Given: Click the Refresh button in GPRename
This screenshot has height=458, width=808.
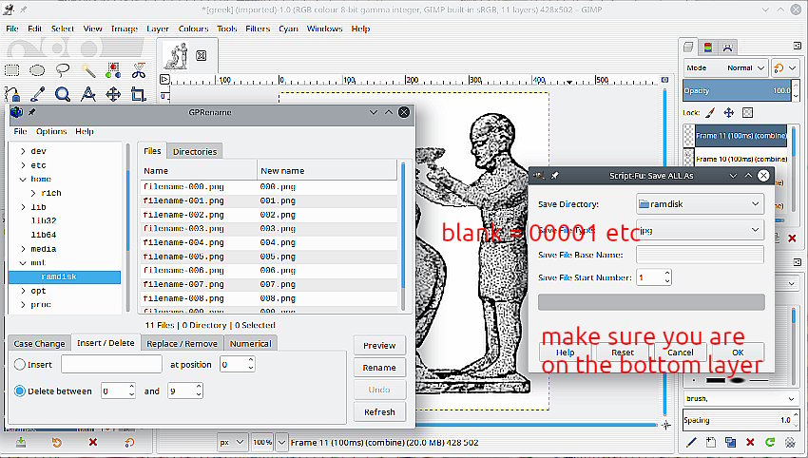Looking at the screenshot, I should click(x=380, y=412).
